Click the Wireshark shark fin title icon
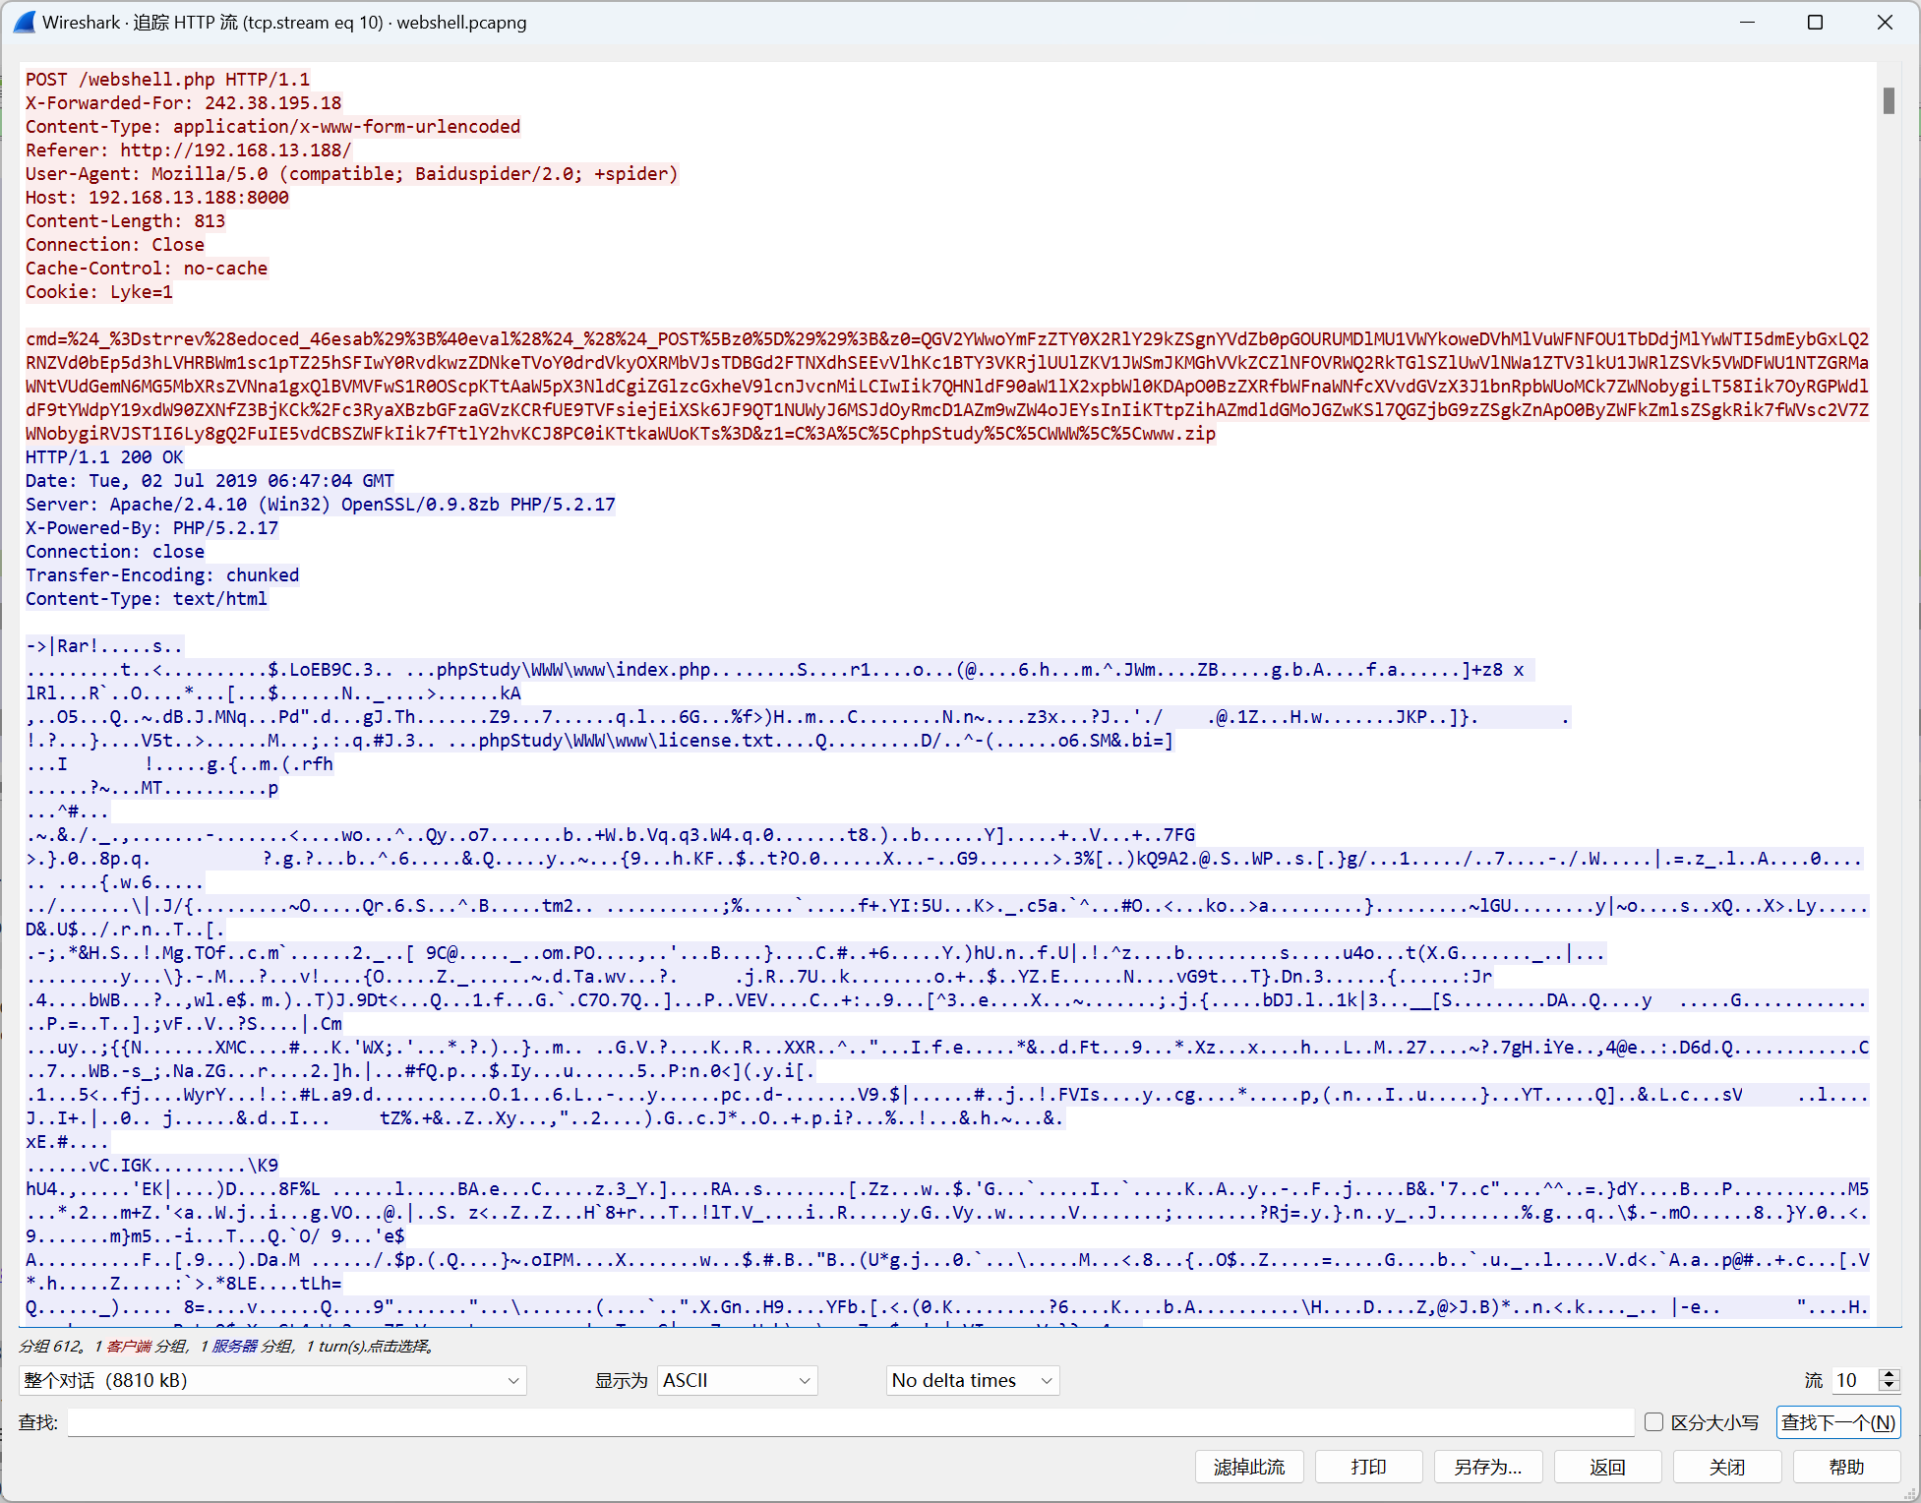The height and width of the screenshot is (1503, 1921). (x=25, y=22)
